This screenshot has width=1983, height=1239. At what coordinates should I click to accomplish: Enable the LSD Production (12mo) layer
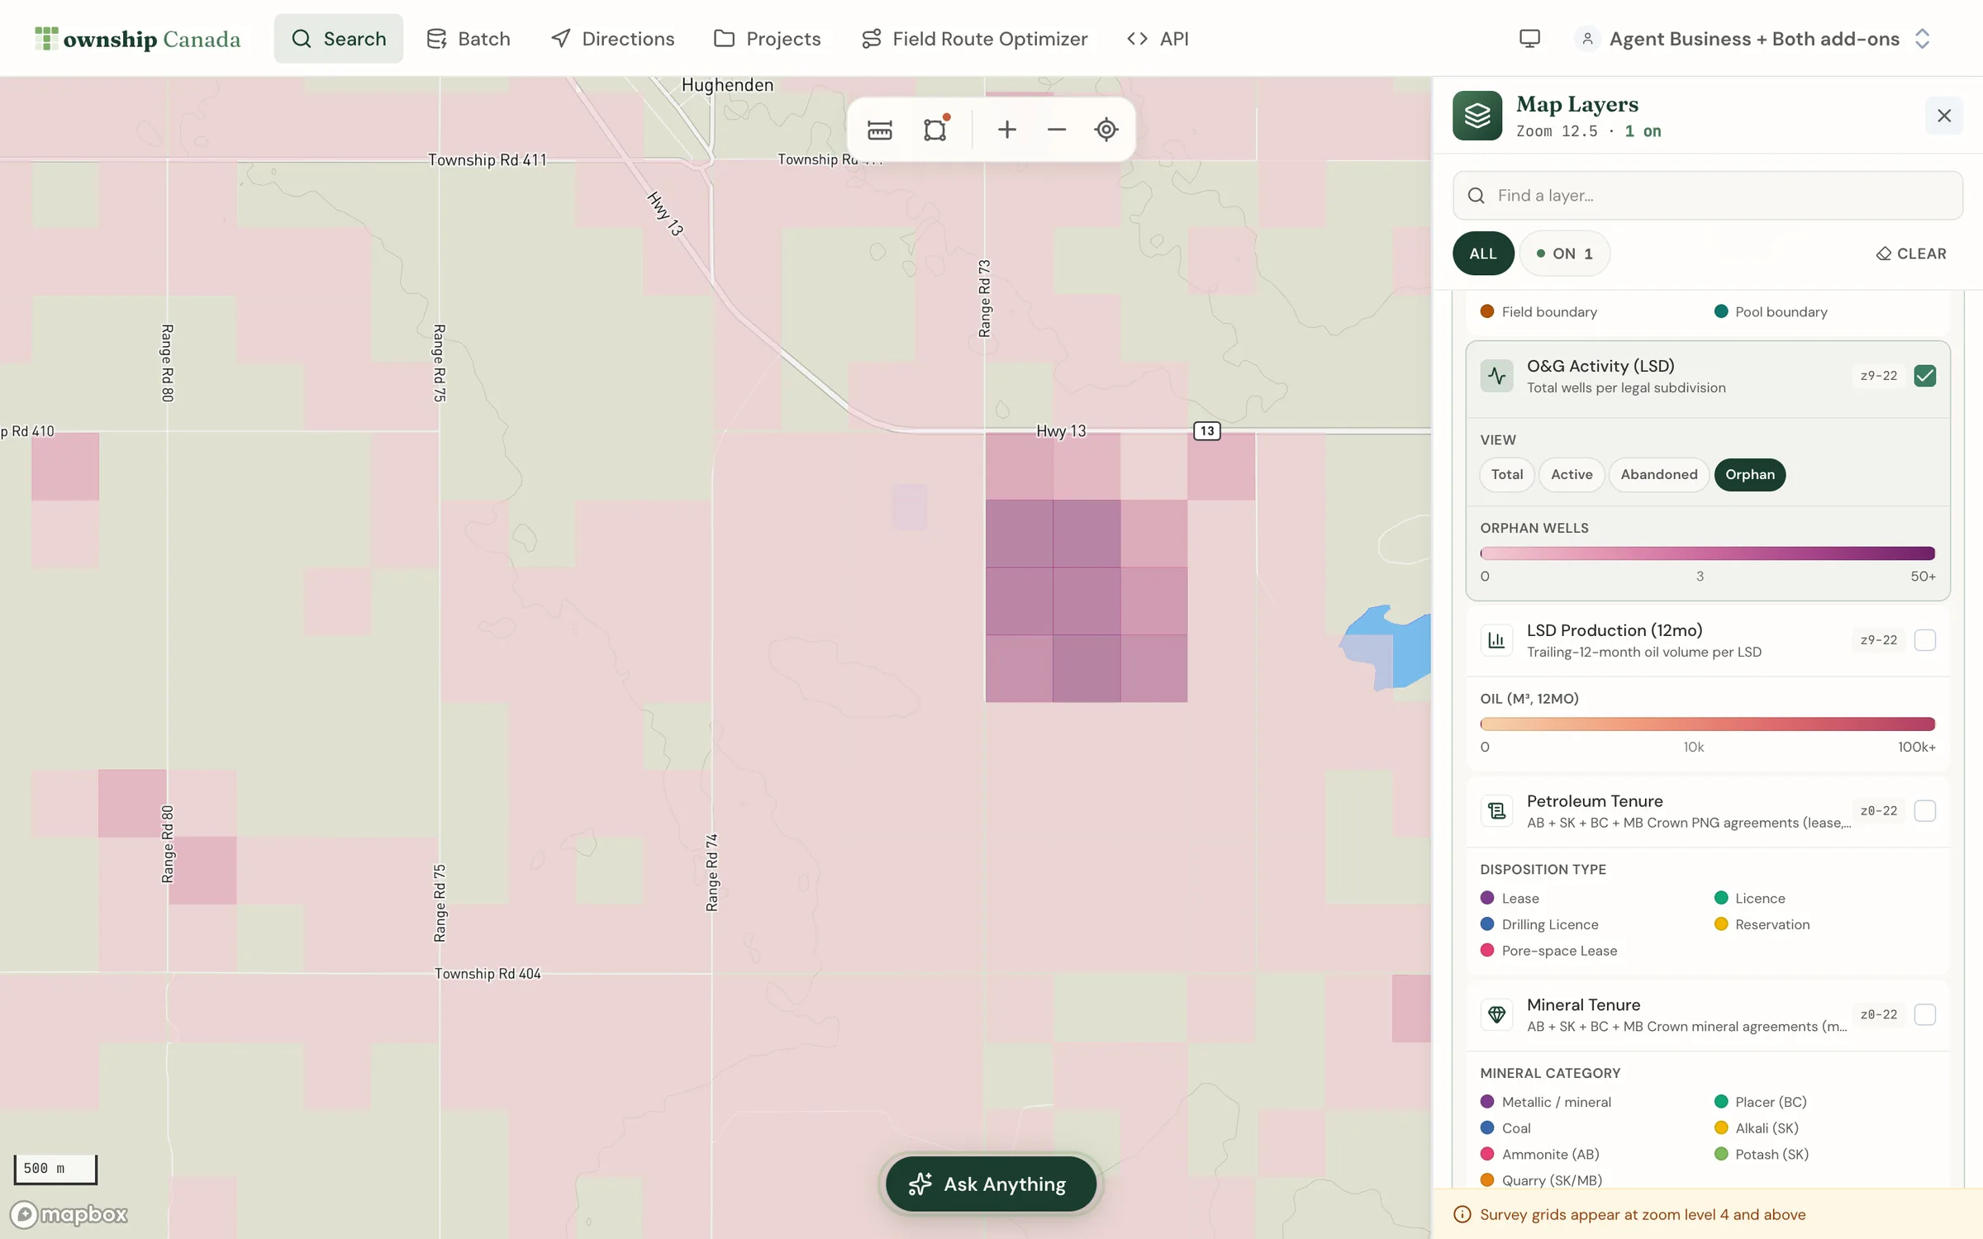[x=1924, y=640]
